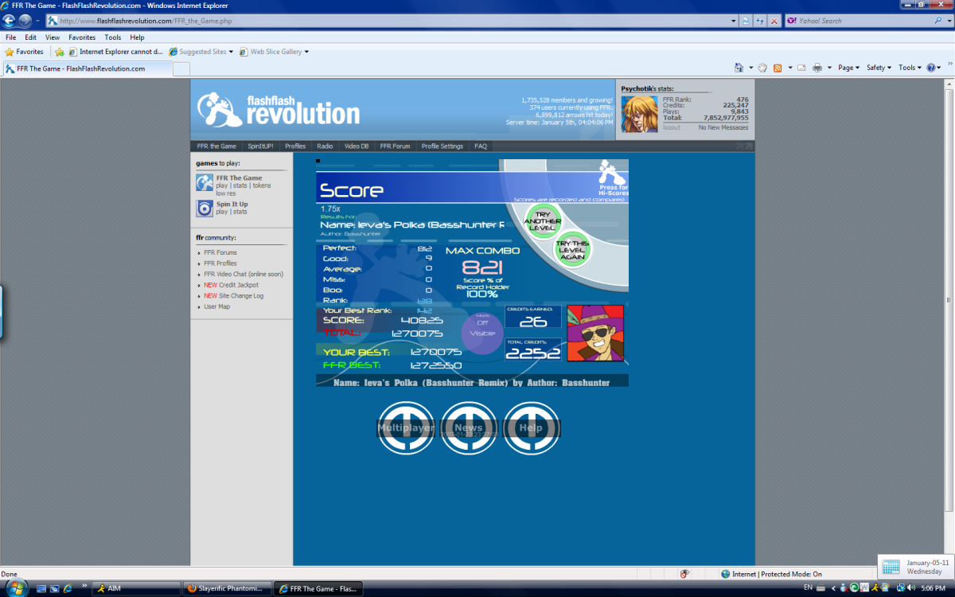955x597 pixels.
Task: Open the Hi-Scores dancer icon
Action: point(614,171)
